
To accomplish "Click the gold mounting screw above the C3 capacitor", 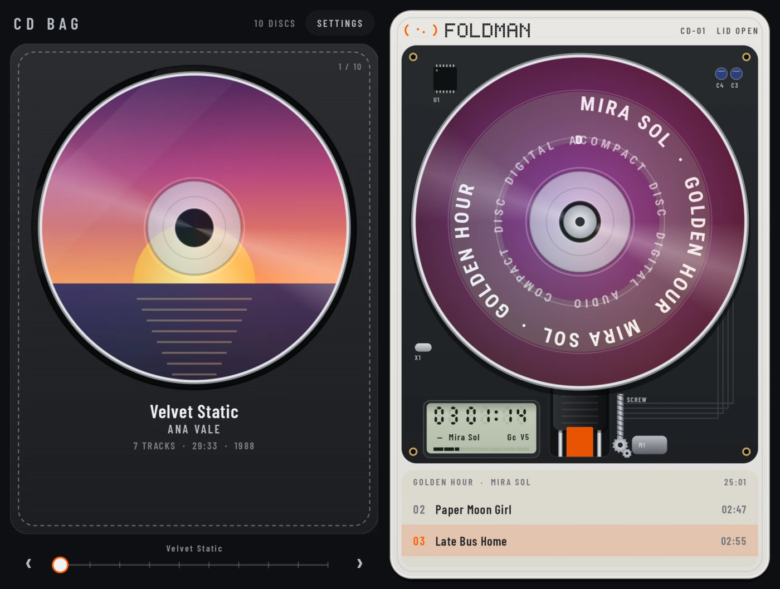I will [746, 57].
